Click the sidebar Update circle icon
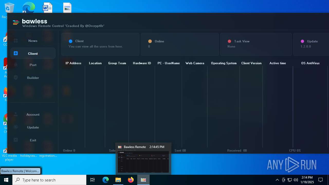Screen dimensions: 329x185 pos(16,127)
